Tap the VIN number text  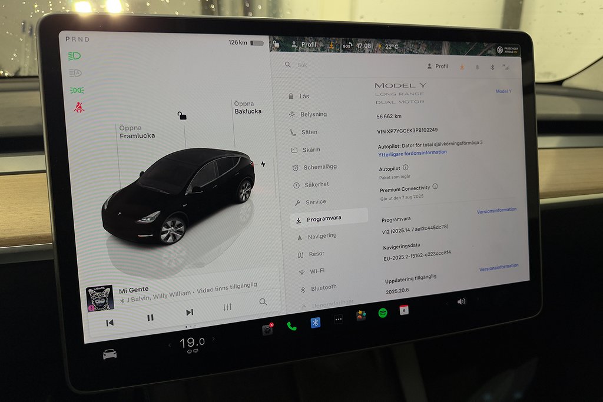coord(407,131)
